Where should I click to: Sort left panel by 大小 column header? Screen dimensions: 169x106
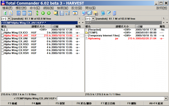tap(45, 26)
